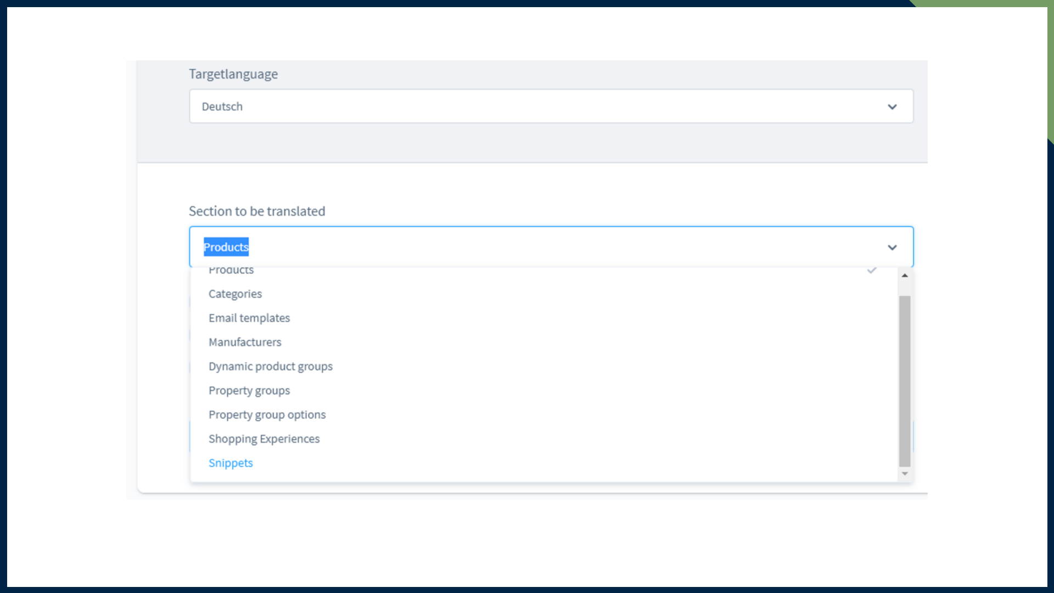Select the Snippets option
The width and height of the screenshot is (1054, 593).
click(231, 463)
